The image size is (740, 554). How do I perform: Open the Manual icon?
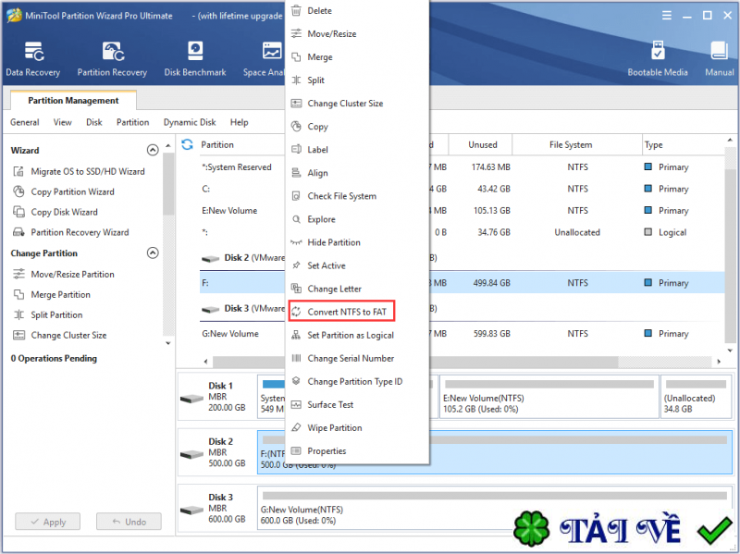point(719,58)
